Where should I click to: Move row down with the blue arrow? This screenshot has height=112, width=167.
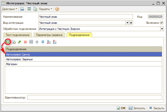[43, 42]
